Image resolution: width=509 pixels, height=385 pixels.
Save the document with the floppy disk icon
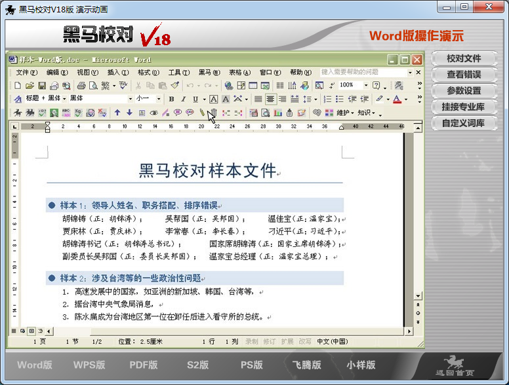point(42,85)
